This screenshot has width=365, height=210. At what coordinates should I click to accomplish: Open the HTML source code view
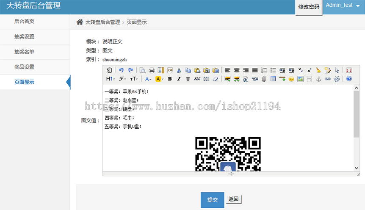(x=109, y=70)
